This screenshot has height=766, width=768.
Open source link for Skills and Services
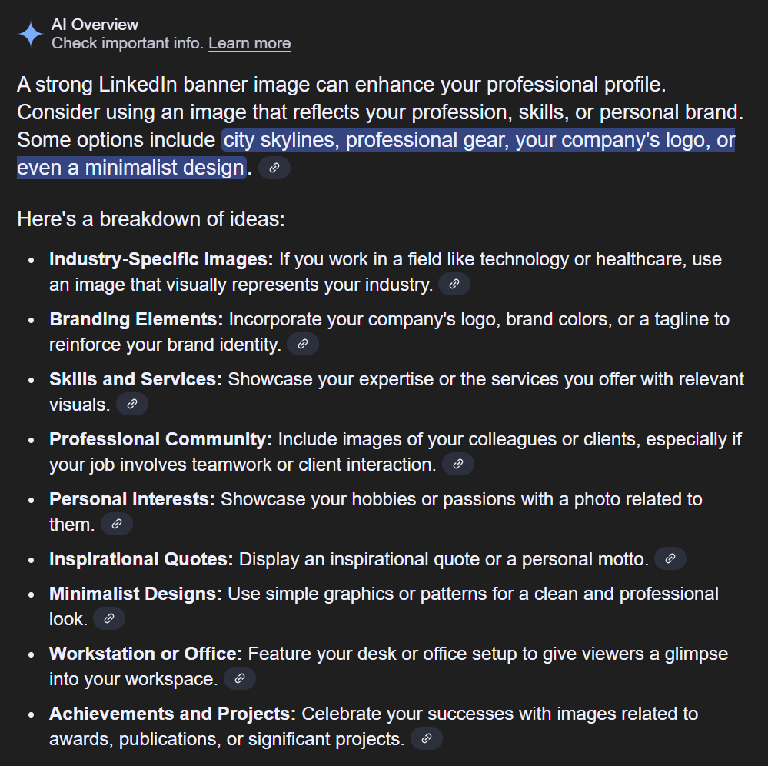(x=131, y=404)
